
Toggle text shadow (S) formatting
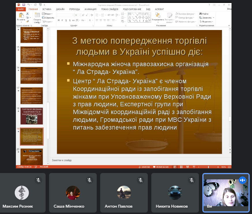[70, 20]
